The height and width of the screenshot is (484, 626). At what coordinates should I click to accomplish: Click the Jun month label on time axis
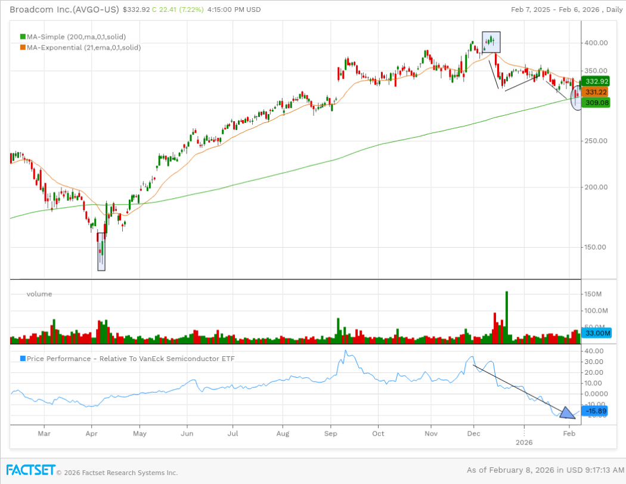pyautogui.click(x=187, y=433)
